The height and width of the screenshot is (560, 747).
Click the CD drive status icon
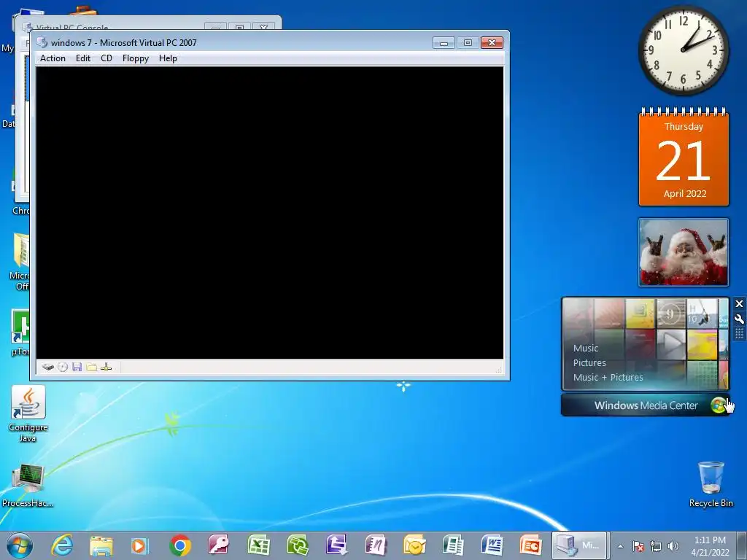pyautogui.click(x=63, y=367)
